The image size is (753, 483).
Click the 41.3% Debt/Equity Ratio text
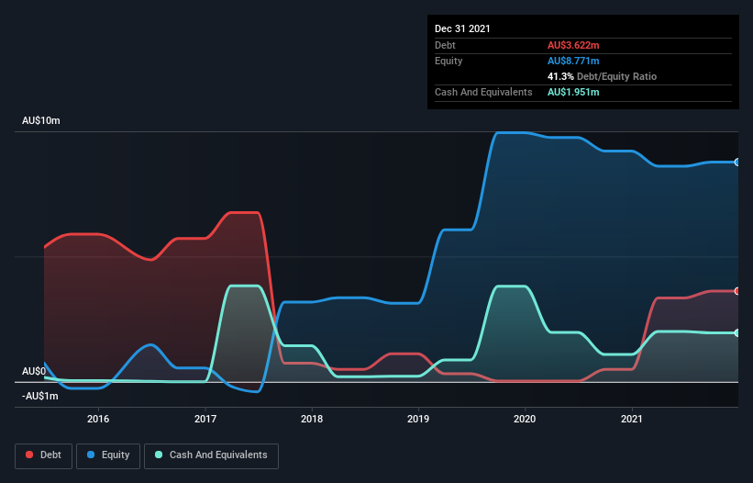point(603,76)
